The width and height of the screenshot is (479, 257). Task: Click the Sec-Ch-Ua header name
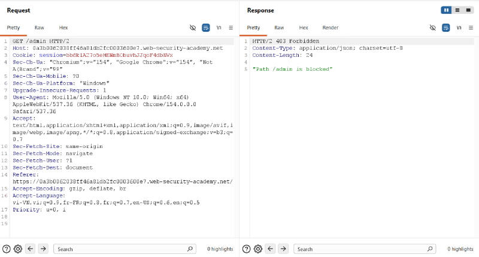[x=28, y=62]
